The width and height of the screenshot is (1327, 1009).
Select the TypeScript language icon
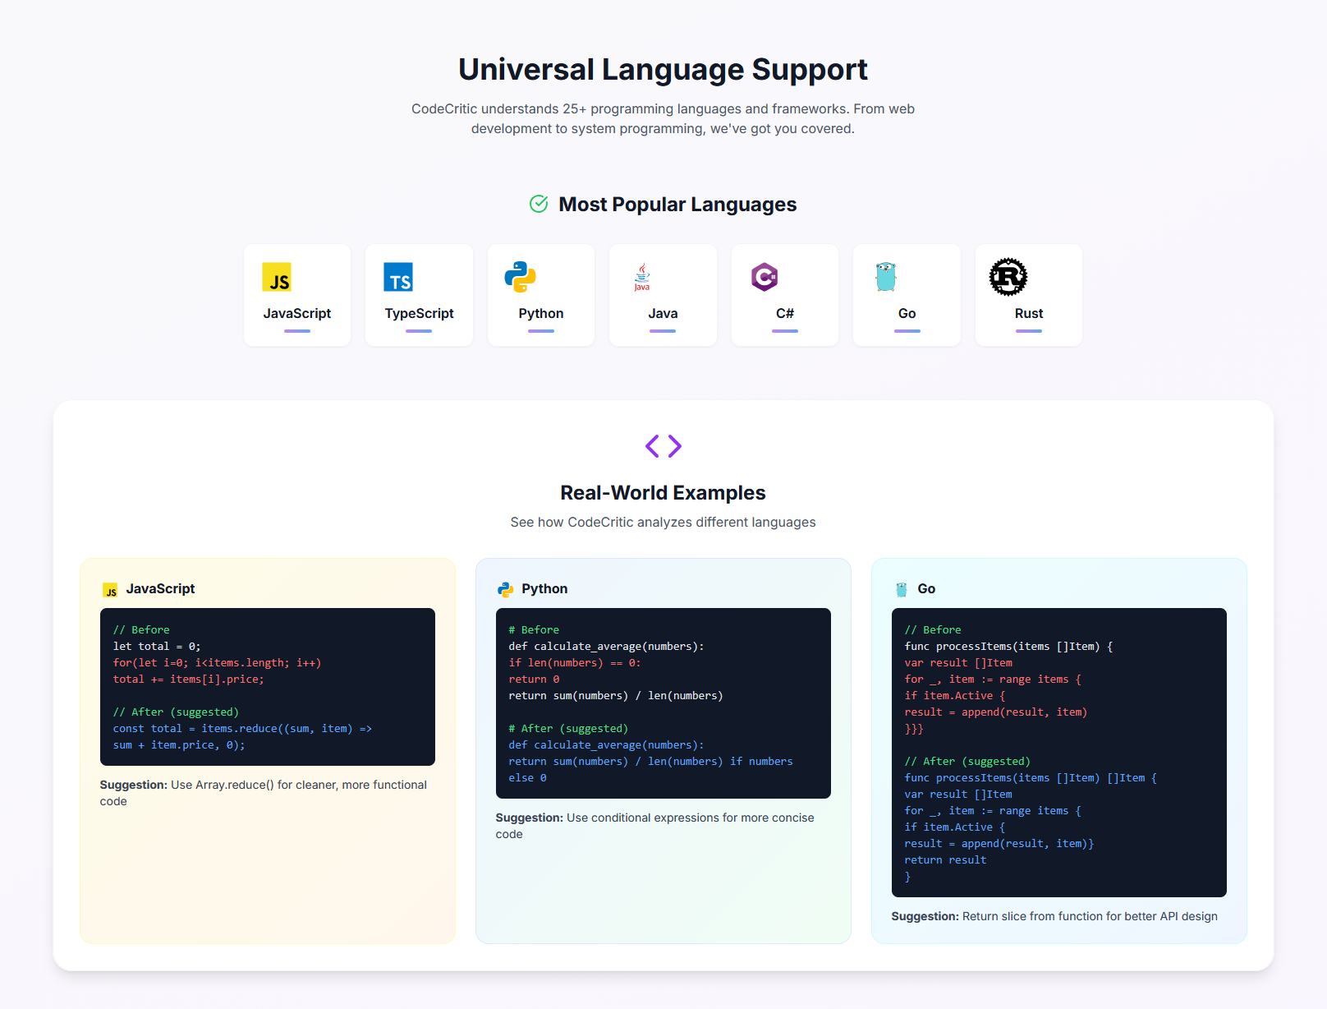pyautogui.click(x=399, y=278)
